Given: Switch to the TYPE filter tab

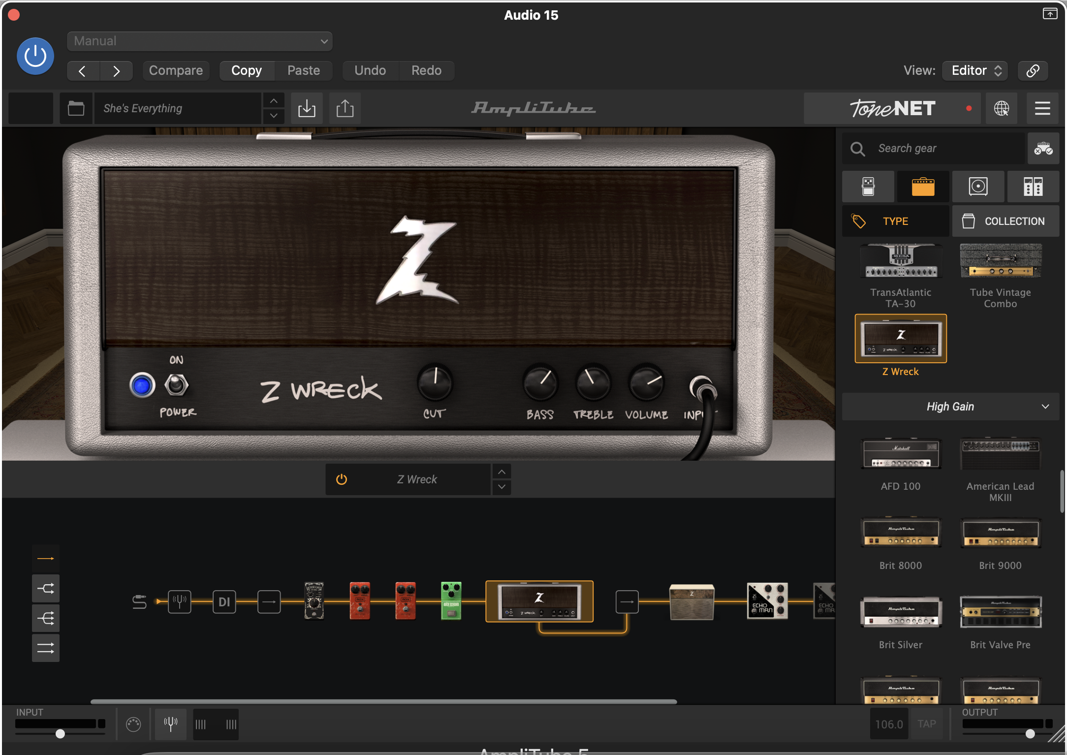Looking at the screenshot, I should pos(895,221).
